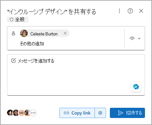Image resolution: width=152 pixels, height=125 pixels.
Task: Click the 全般 sensitivity label
Action: click(18, 19)
